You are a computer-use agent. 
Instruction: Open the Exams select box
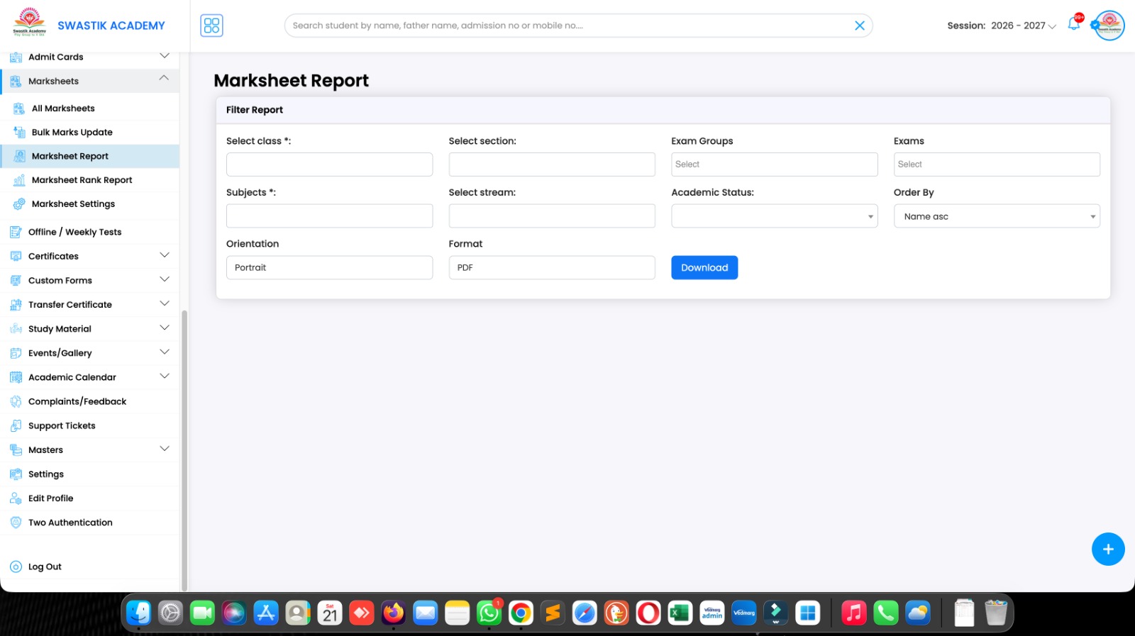997,164
